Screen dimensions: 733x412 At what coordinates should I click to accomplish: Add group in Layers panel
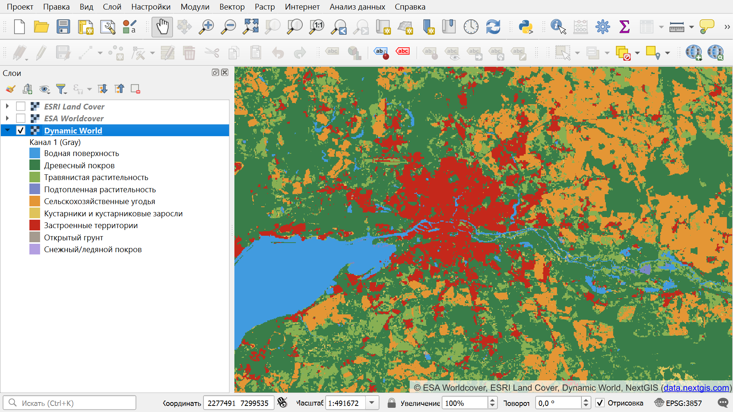click(27, 89)
